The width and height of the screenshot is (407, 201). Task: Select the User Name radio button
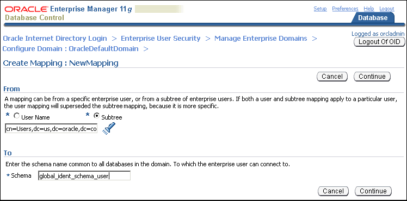(x=17, y=116)
